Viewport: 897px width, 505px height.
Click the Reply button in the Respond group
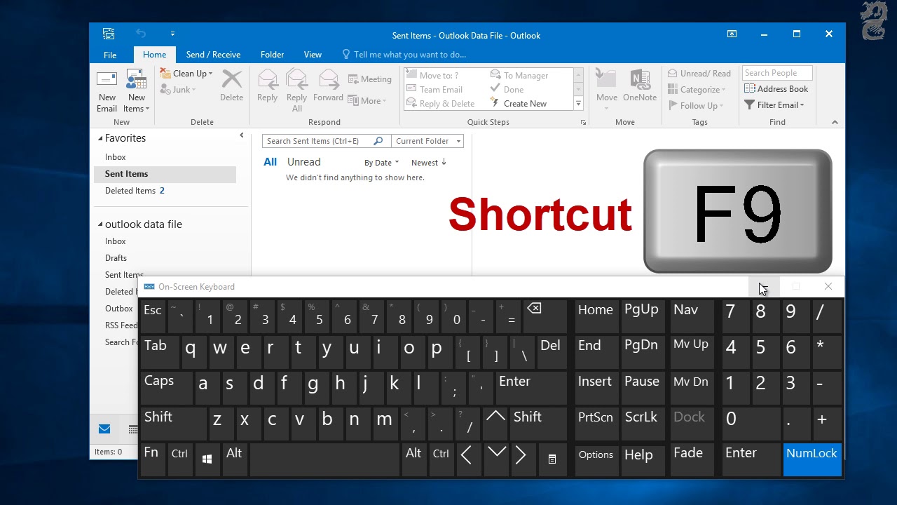267,86
